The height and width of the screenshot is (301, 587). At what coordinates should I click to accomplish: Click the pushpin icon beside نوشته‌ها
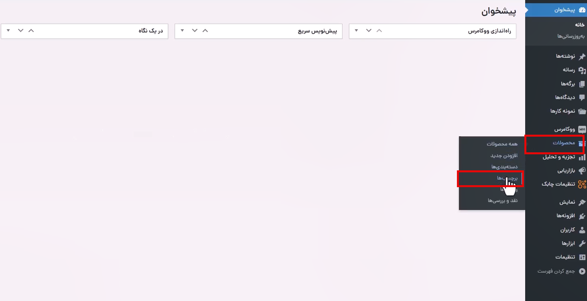pyautogui.click(x=582, y=56)
